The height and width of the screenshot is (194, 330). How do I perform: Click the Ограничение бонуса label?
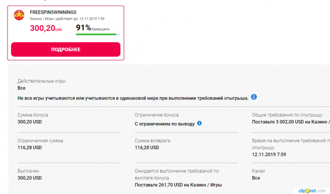[157, 115]
